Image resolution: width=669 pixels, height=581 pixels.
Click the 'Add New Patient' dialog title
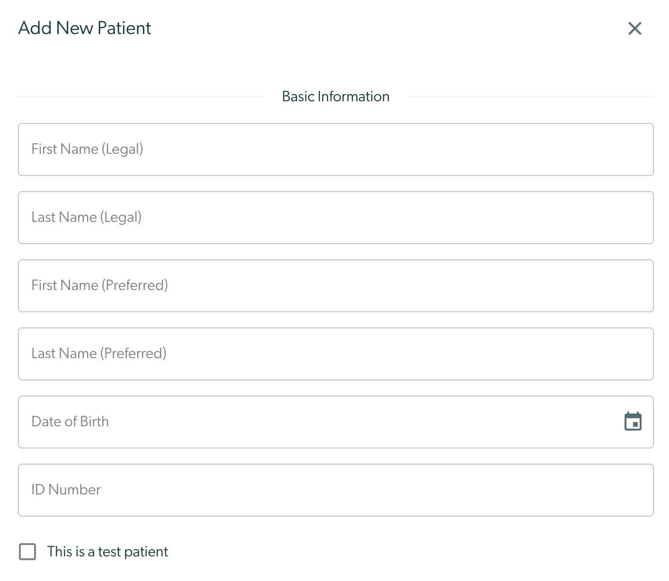pyautogui.click(x=84, y=28)
